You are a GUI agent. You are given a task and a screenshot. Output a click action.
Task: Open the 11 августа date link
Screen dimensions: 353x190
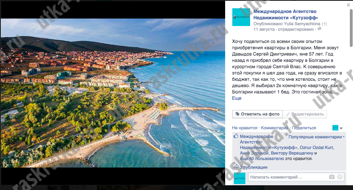[x=264, y=30]
